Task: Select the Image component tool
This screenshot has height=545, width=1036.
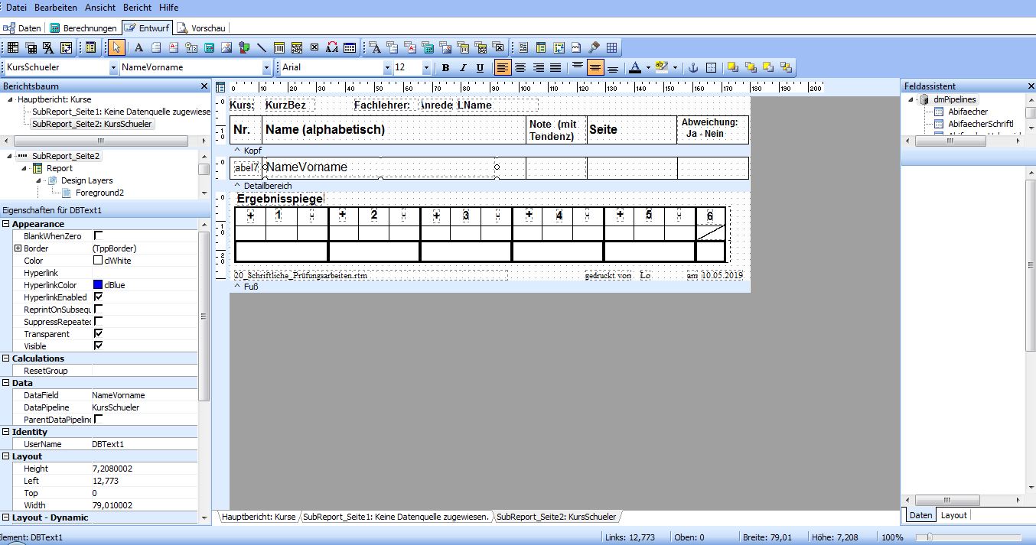Action: [x=226, y=47]
